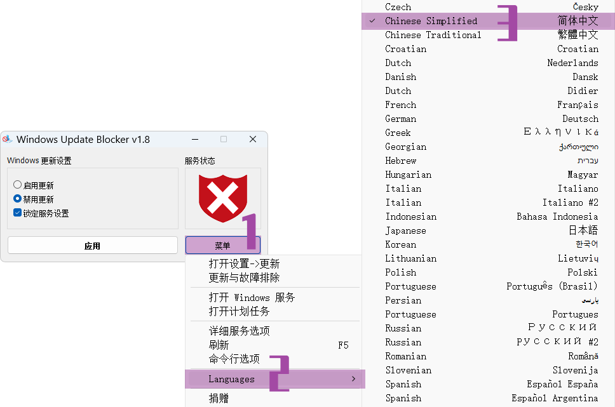This screenshot has width=615, height=407.
Task: Click the 捐赠 menu entry
Action: 273,398
